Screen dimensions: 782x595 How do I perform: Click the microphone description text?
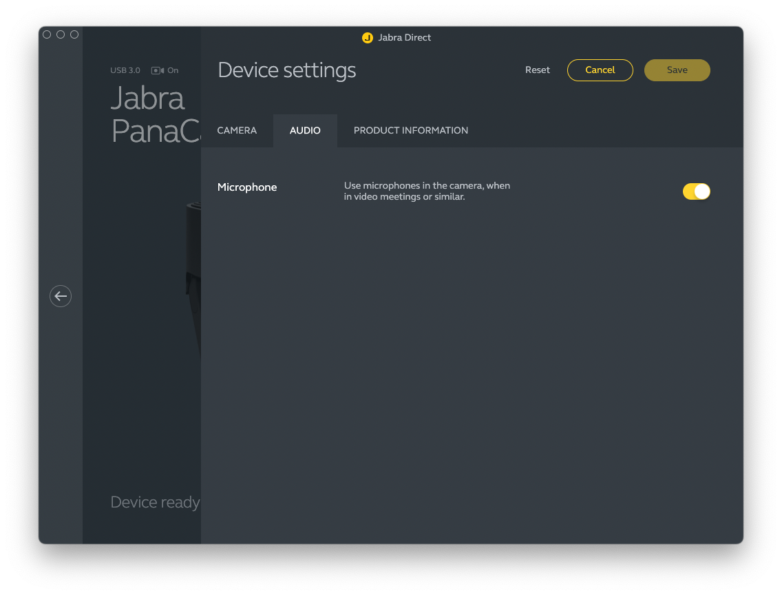click(x=427, y=191)
